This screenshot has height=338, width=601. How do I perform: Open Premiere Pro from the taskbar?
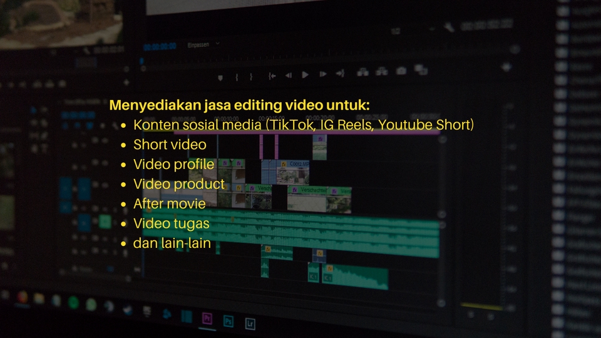point(207,318)
